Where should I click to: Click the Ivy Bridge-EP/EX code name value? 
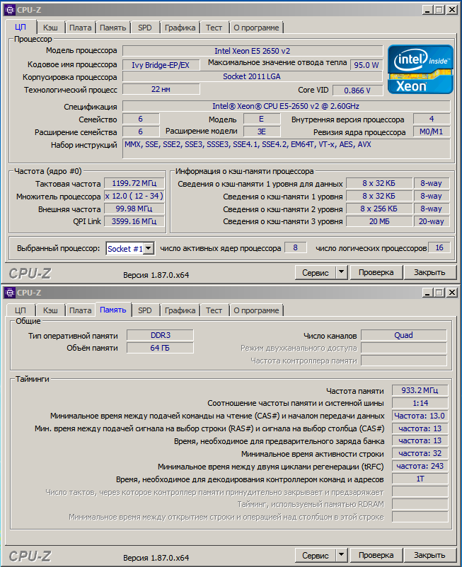pos(161,65)
